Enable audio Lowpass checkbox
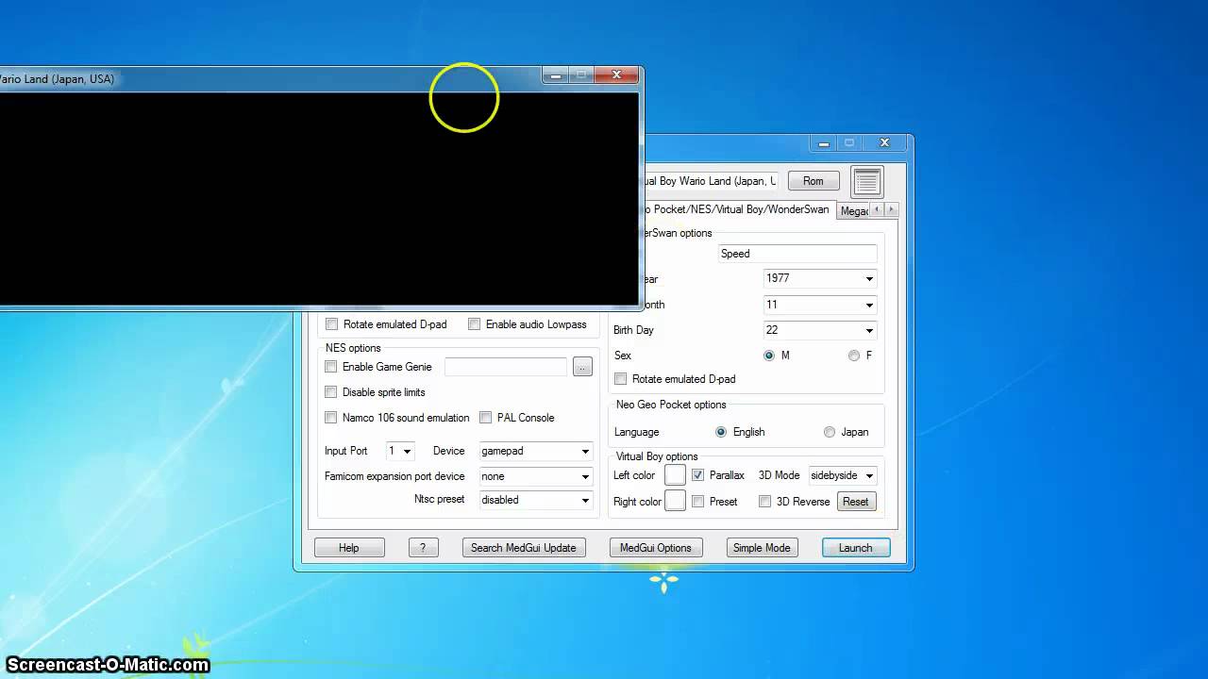 tap(474, 324)
